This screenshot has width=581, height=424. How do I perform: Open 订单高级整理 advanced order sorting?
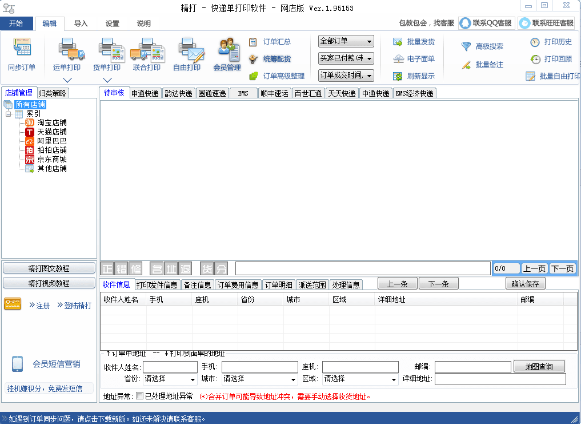[x=277, y=76]
